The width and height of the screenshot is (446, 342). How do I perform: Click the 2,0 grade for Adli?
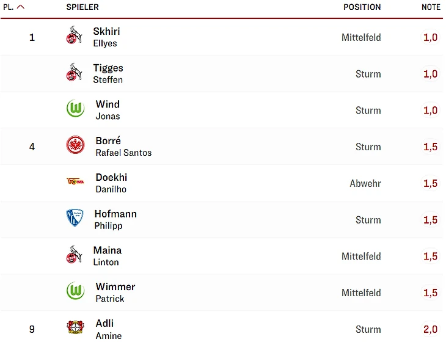(x=430, y=330)
